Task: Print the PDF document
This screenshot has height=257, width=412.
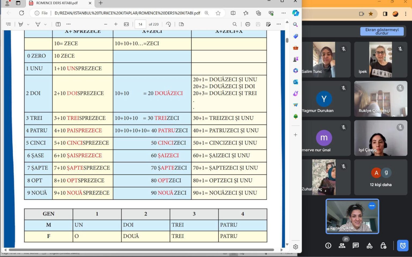Action: [x=248, y=24]
